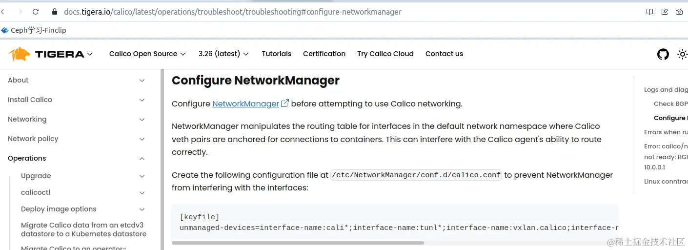The width and height of the screenshot is (688, 250).
Task: Select Configure entry in table of contents
Action: pos(670,118)
